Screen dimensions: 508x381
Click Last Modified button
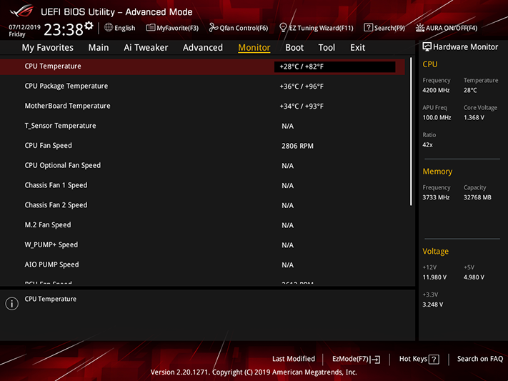(294, 359)
